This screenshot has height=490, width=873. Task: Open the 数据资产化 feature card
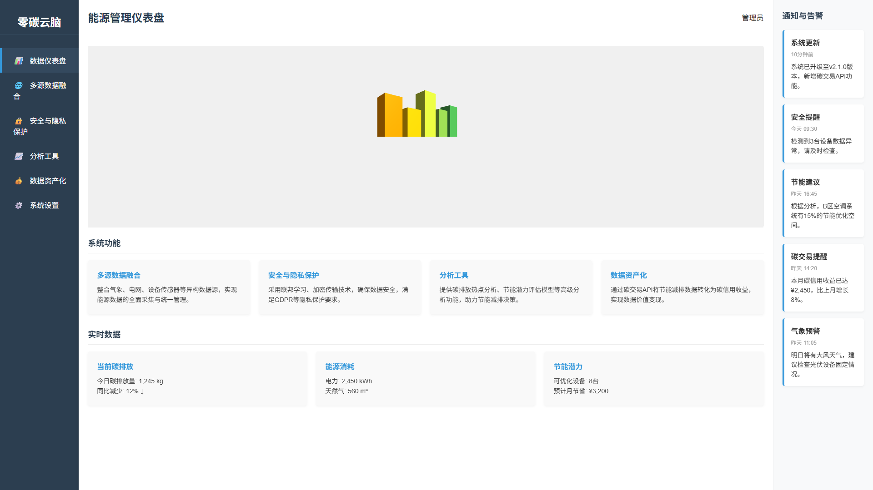(x=682, y=287)
